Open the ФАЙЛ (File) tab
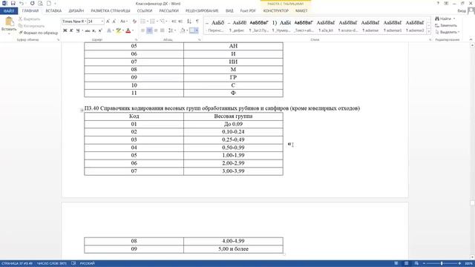The height and width of the screenshot is (267, 475). 9,11
